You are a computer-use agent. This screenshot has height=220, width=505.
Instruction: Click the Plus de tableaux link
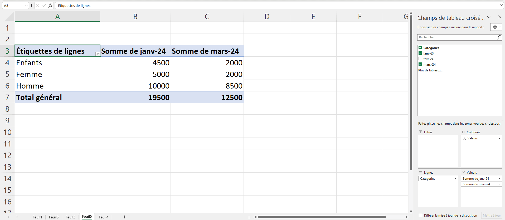coord(431,70)
